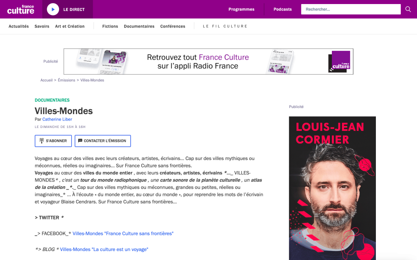Open the Conférences section
The image size is (417, 260).
(x=173, y=26)
